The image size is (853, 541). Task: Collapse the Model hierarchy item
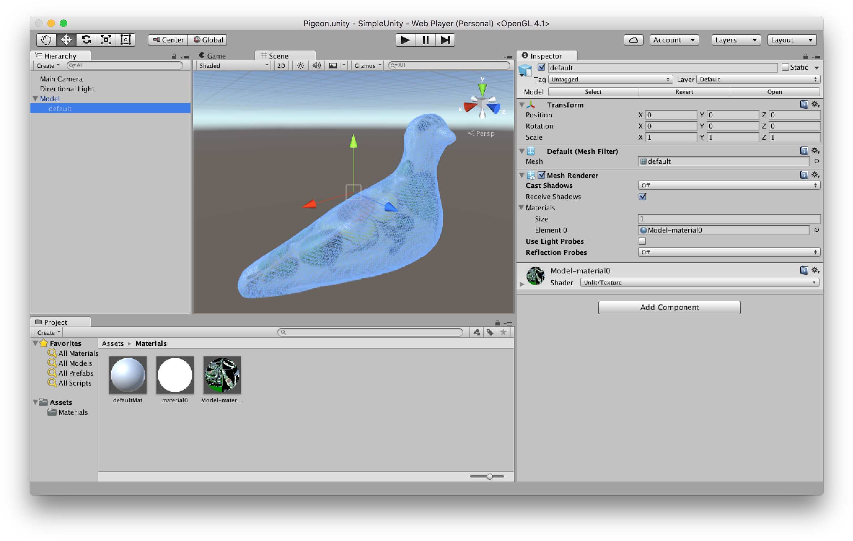(x=35, y=99)
